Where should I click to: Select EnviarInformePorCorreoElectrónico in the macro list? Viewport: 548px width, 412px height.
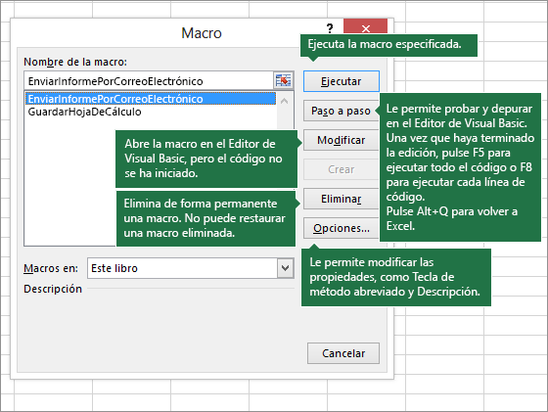(x=151, y=99)
